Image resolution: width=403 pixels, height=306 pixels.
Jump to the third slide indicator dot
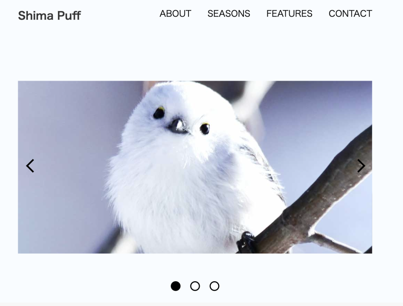click(x=214, y=286)
